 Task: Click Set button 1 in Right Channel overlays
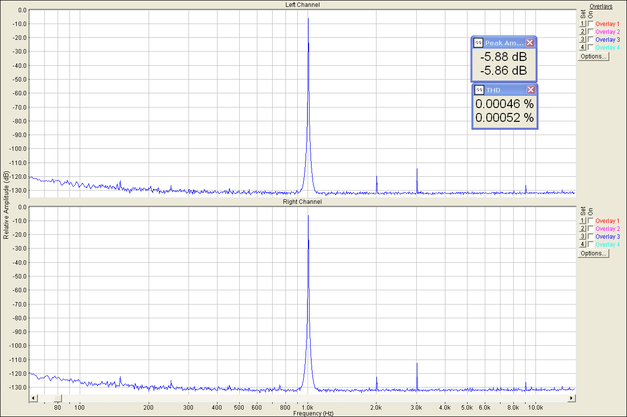[x=583, y=221]
